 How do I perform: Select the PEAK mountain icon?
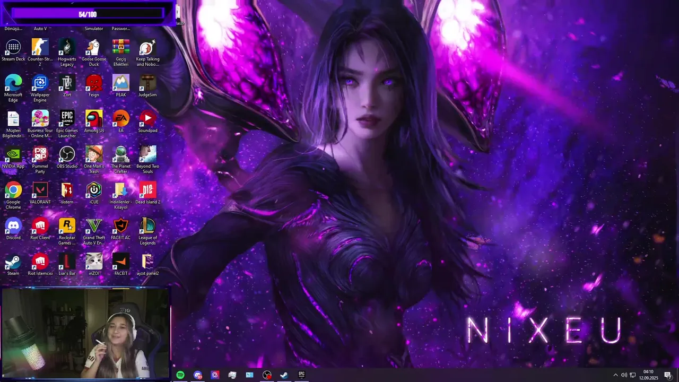[121, 86]
